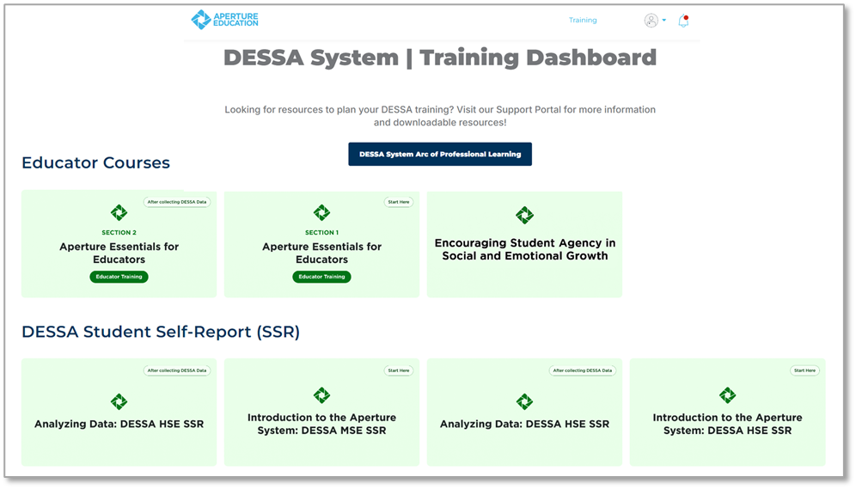This screenshot has height=489, width=856.
Task: Open the notifications bell
Action: pyautogui.click(x=683, y=21)
